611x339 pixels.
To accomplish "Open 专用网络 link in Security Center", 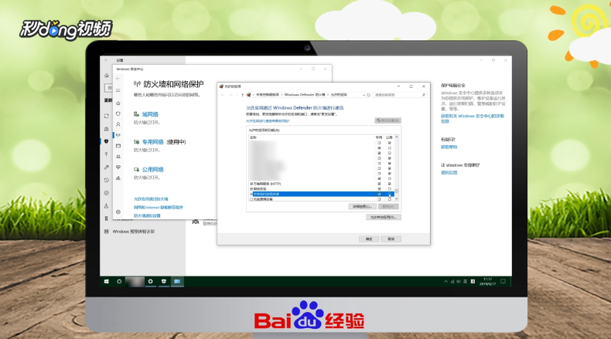I will click(x=153, y=142).
